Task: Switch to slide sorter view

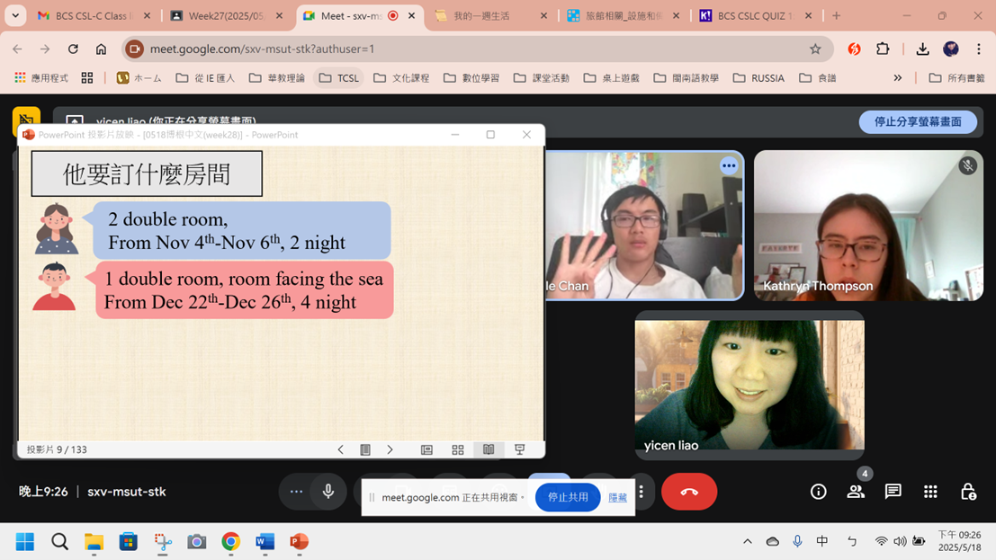Action: tap(458, 449)
